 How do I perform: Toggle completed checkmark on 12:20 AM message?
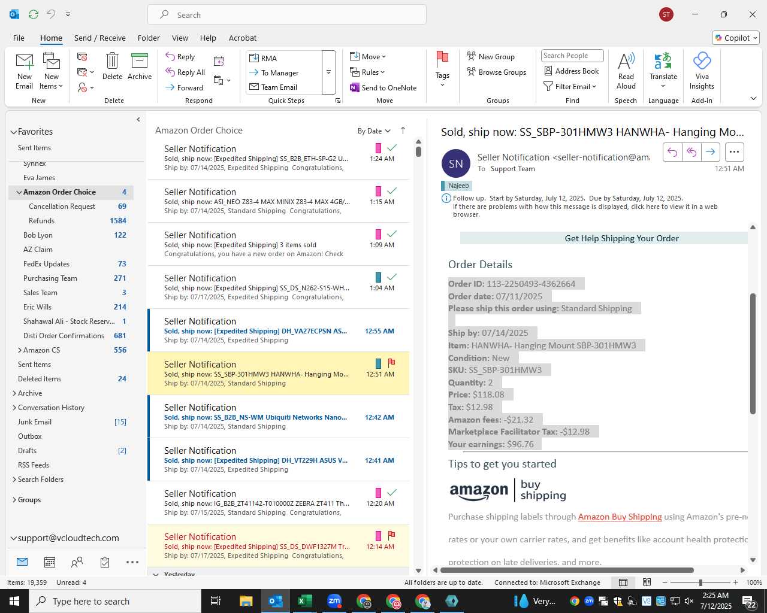[392, 492]
